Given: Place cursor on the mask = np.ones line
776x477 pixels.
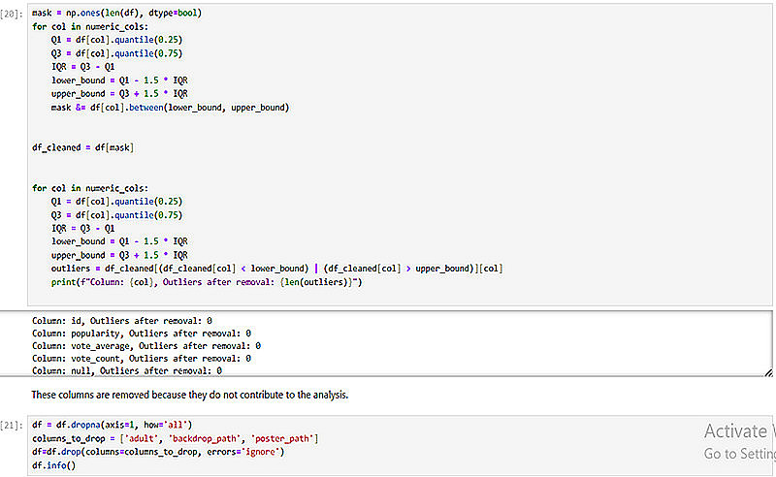Looking at the screenshot, I should click(x=116, y=13).
